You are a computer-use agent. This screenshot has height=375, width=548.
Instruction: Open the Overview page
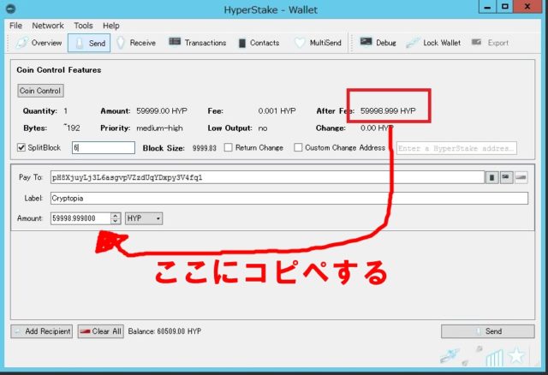pyautogui.click(x=39, y=43)
